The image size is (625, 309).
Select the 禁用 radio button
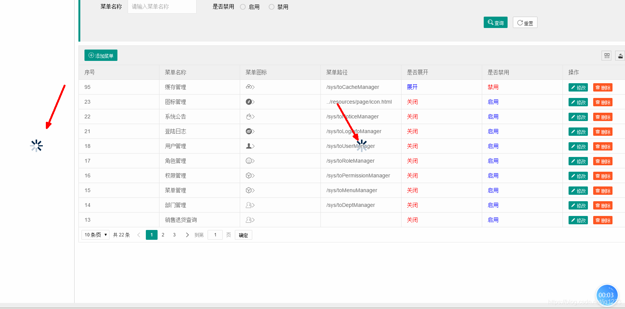[272, 7]
